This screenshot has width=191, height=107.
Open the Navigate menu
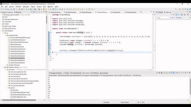[x=26, y=7]
